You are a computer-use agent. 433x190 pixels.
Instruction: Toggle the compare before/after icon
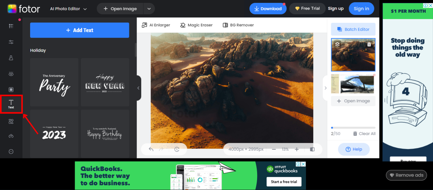[x=312, y=149]
